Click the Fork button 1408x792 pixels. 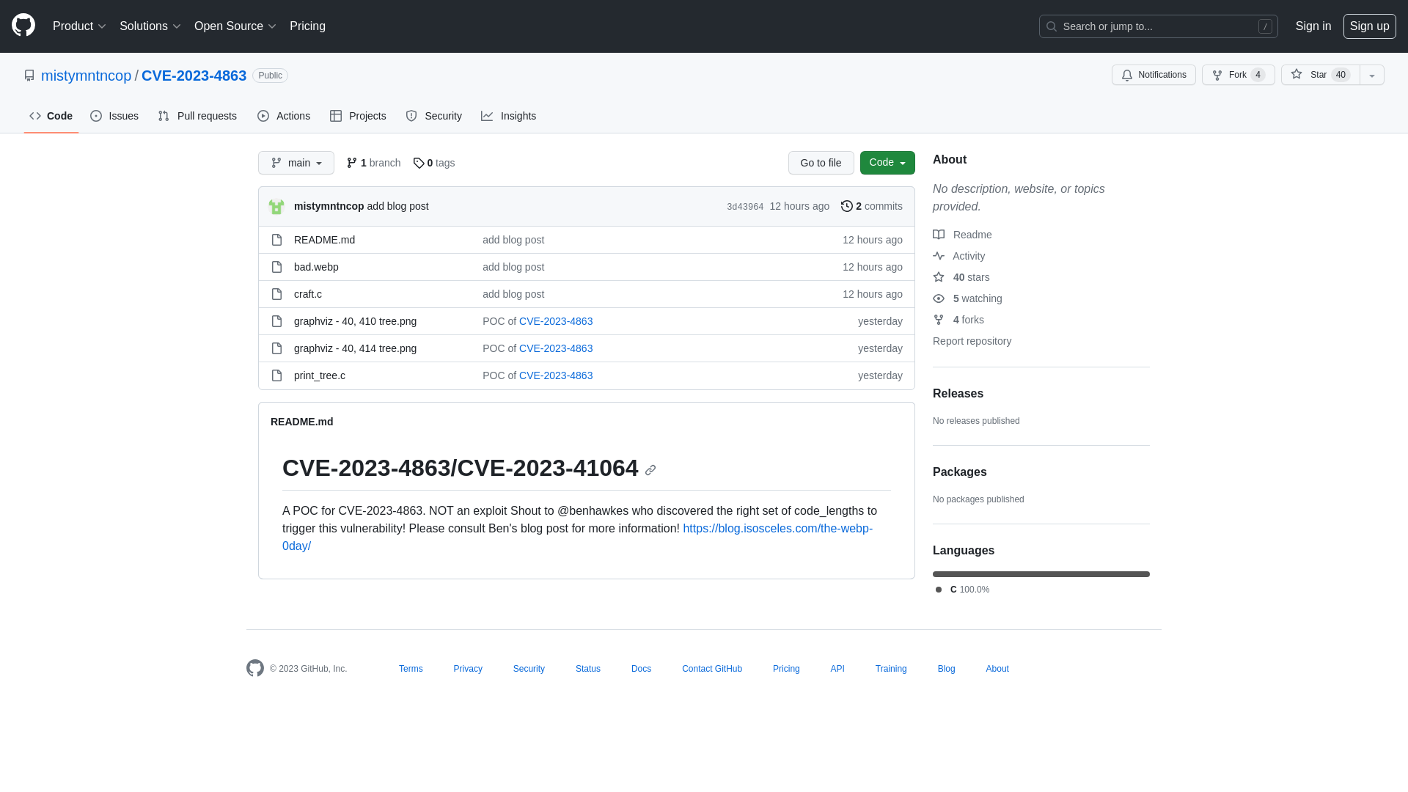1239,75
